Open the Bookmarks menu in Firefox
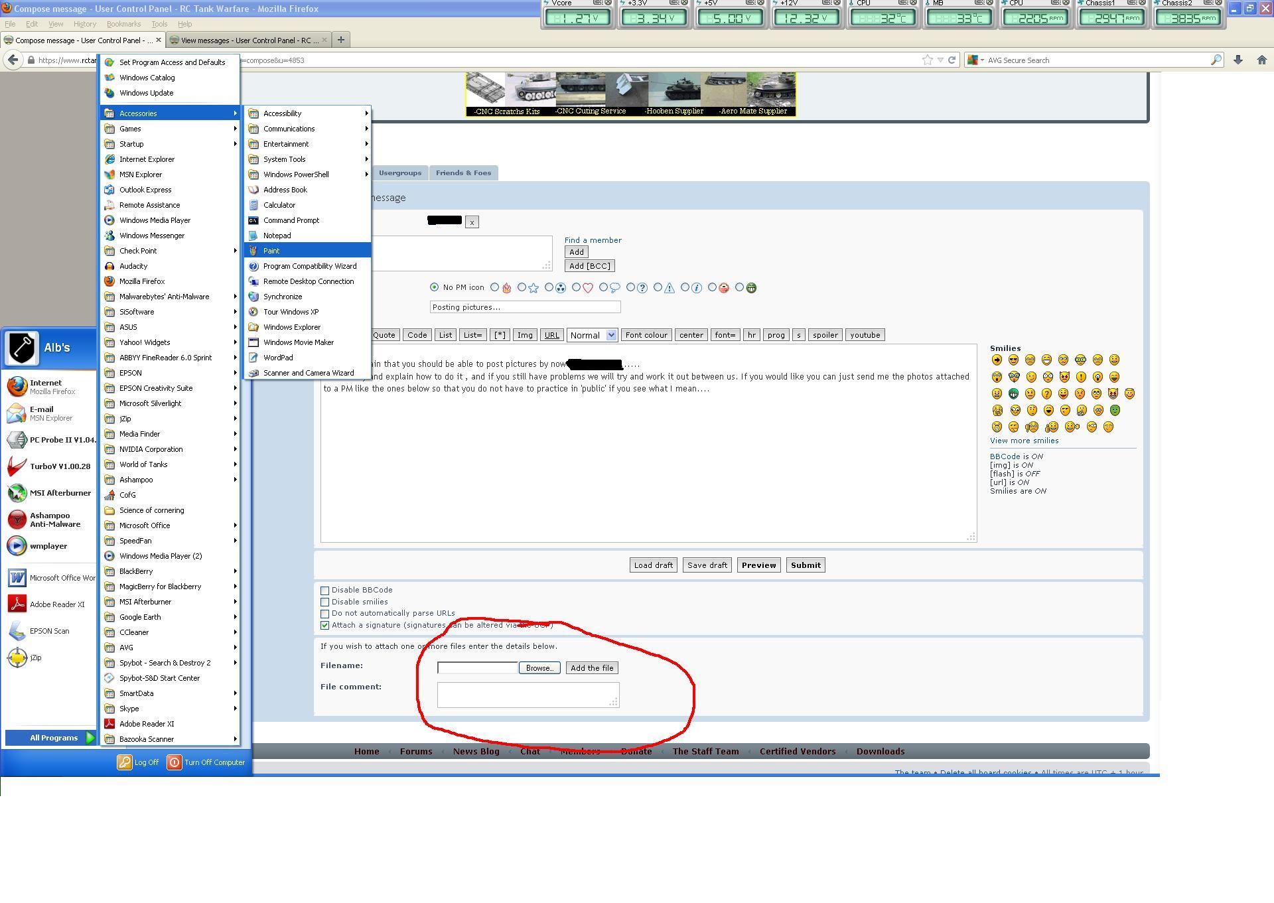 (123, 24)
